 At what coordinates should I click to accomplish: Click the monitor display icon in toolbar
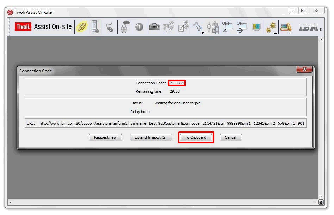pos(256,27)
